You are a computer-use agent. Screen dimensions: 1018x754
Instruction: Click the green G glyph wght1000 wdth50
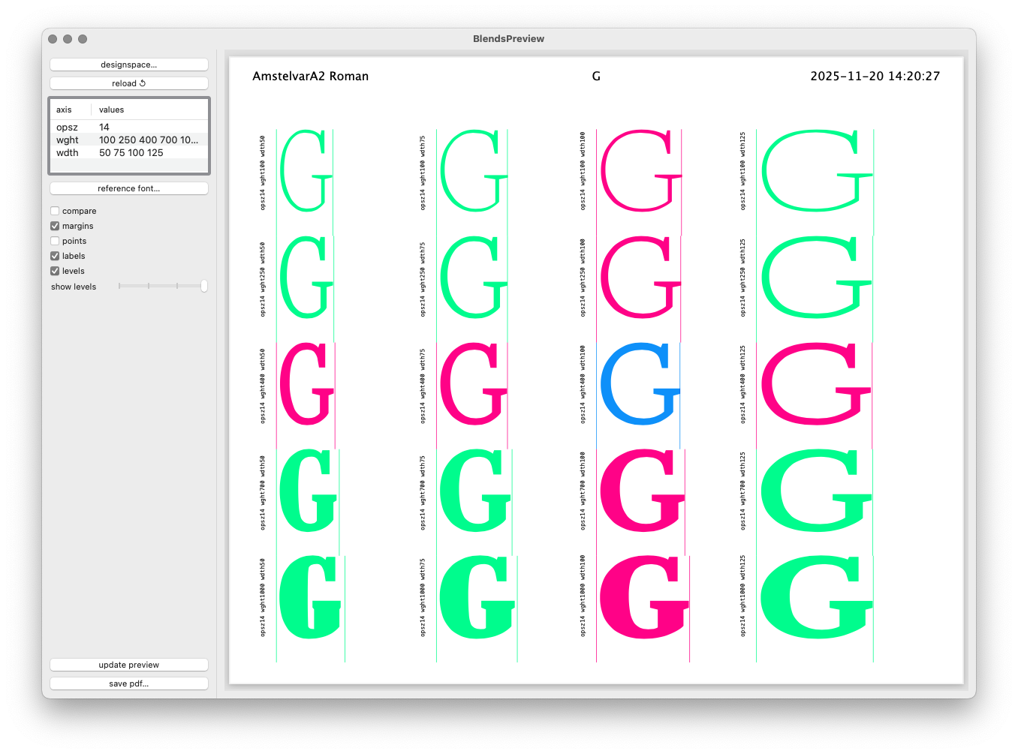point(310,597)
